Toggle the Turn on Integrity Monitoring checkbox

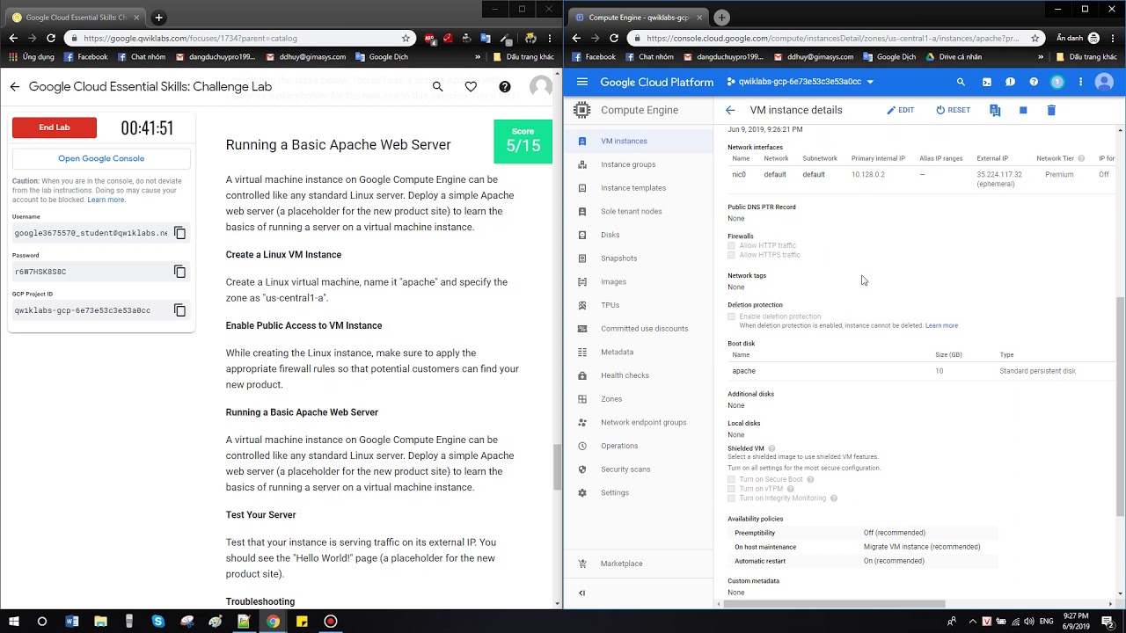tap(731, 498)
